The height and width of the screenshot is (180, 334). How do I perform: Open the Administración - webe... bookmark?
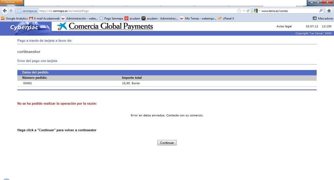coord(80,18)
